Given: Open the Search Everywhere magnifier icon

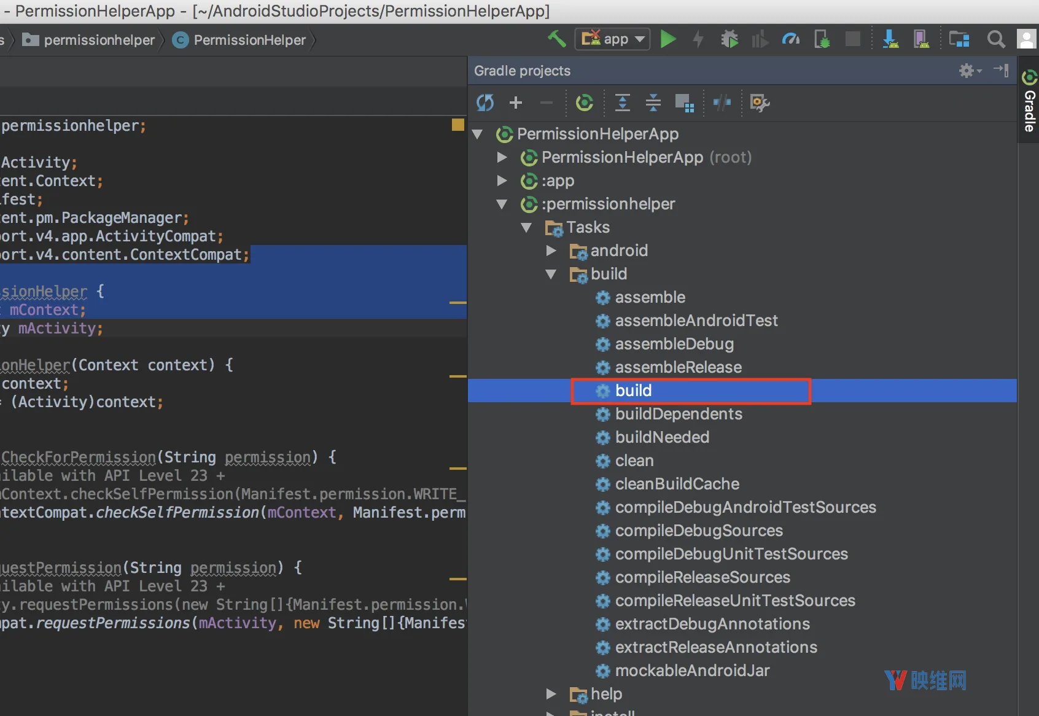Looking at the screenshot, I should pyautogui.click(x=996, y=39).
